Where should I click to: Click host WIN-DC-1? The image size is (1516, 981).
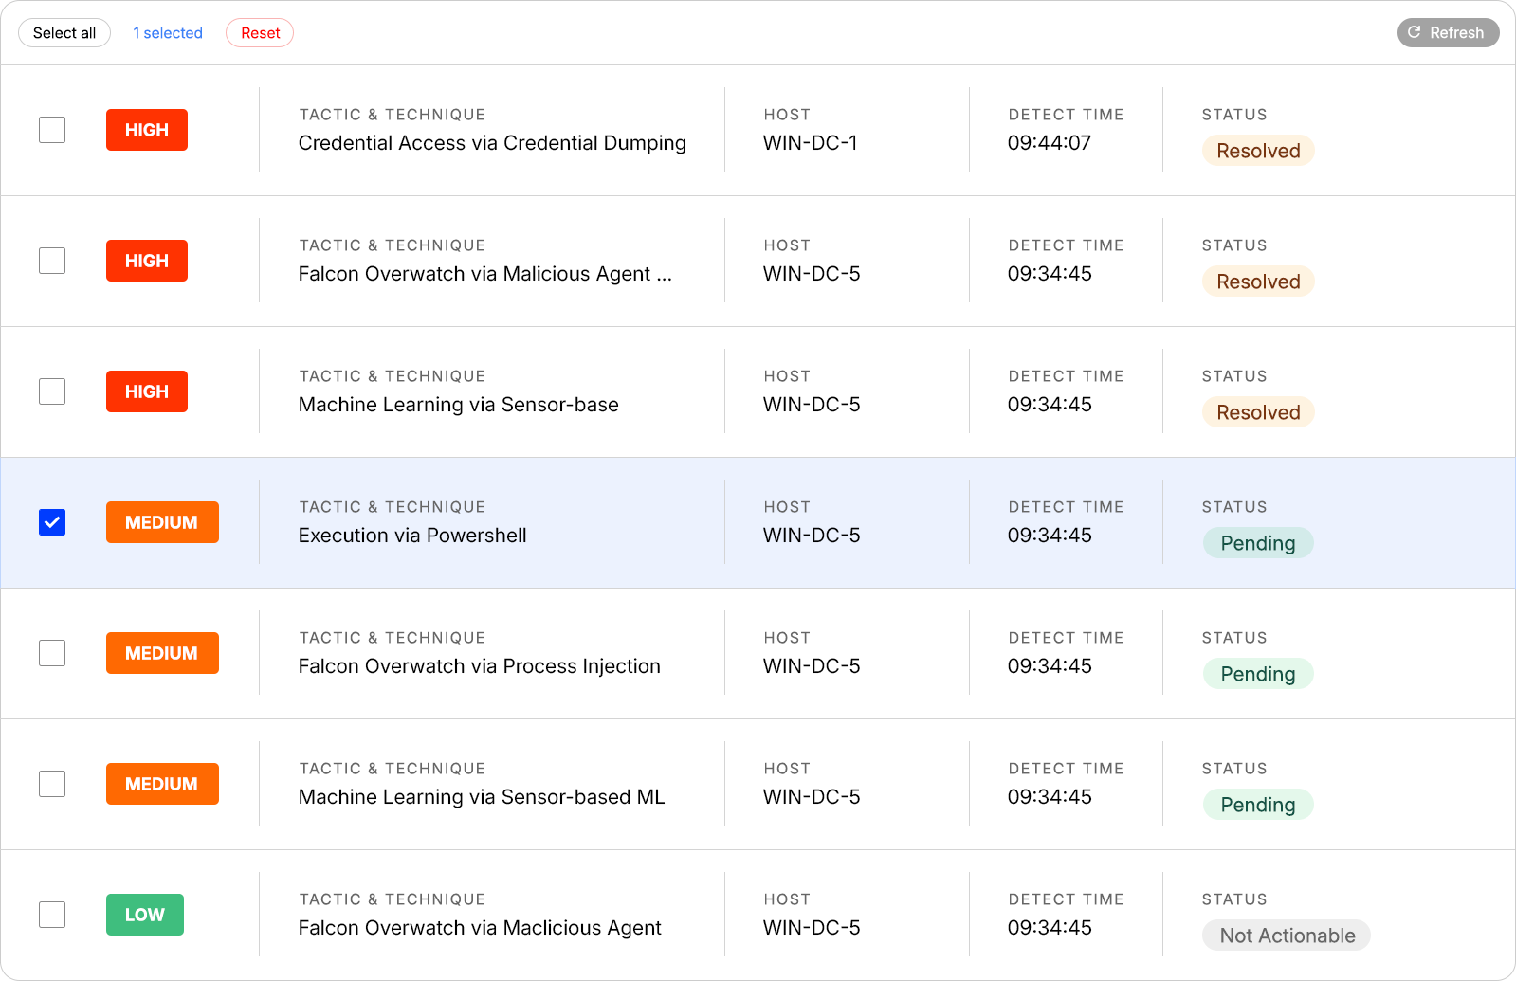[811, 143]
